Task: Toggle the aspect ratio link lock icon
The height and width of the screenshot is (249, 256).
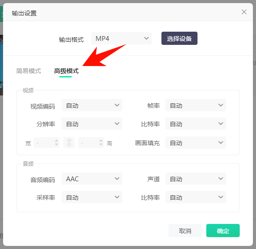Action: (69, 143)
